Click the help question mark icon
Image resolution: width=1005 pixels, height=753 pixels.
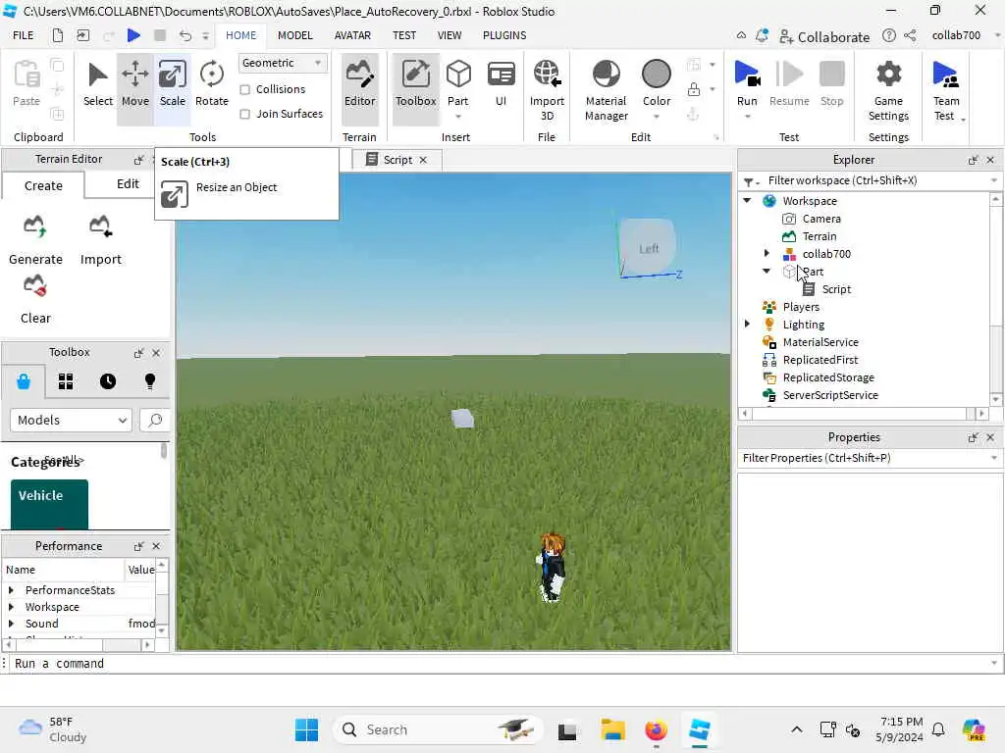[888, 35]
